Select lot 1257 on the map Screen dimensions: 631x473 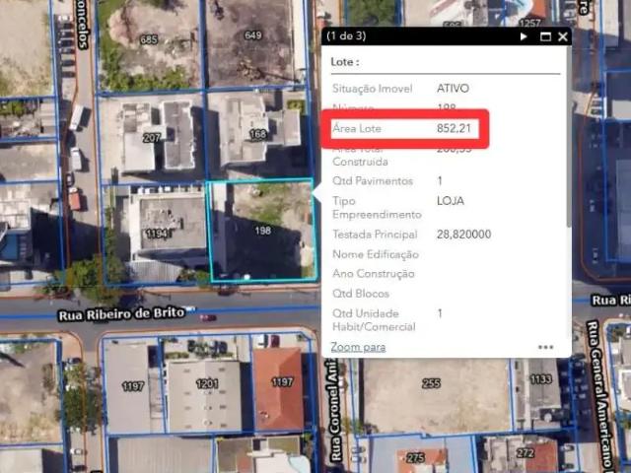[x=529, y=23]
